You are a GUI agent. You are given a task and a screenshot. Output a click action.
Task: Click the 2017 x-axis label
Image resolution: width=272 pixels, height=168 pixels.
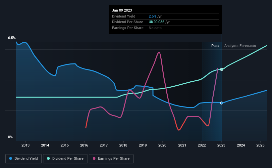(x=104, y=145)
